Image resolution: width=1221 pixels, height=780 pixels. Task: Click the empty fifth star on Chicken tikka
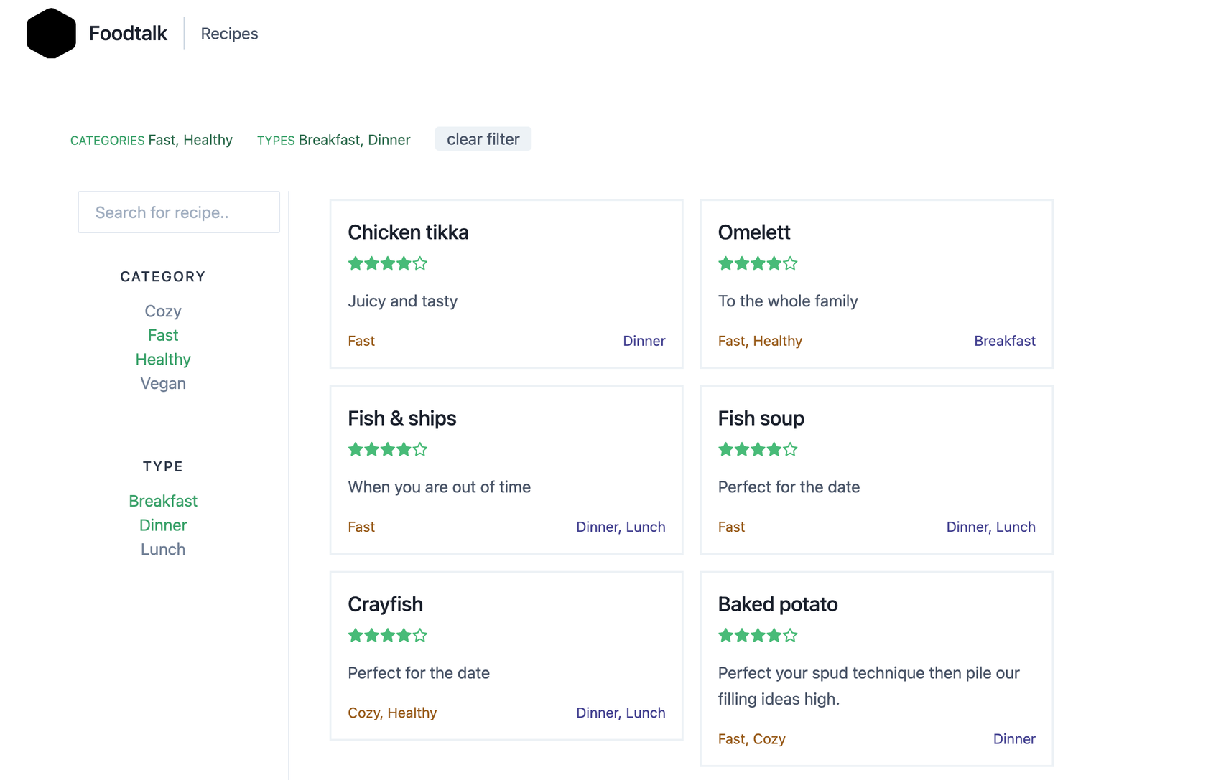click(x=421, y=263)
